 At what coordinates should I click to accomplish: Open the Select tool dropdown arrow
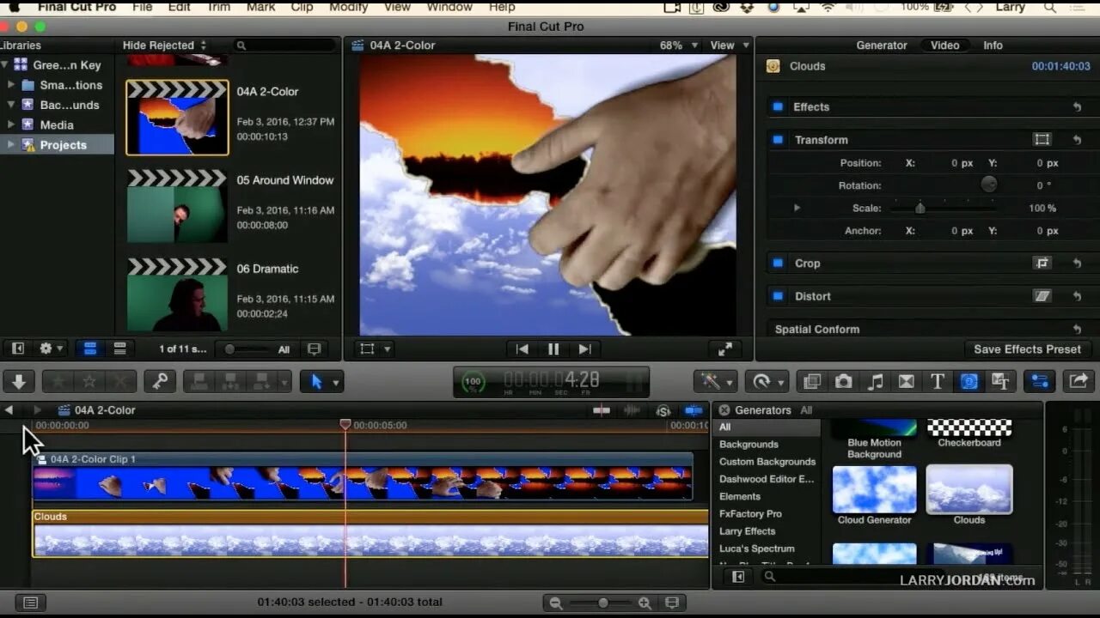(336, 383)
